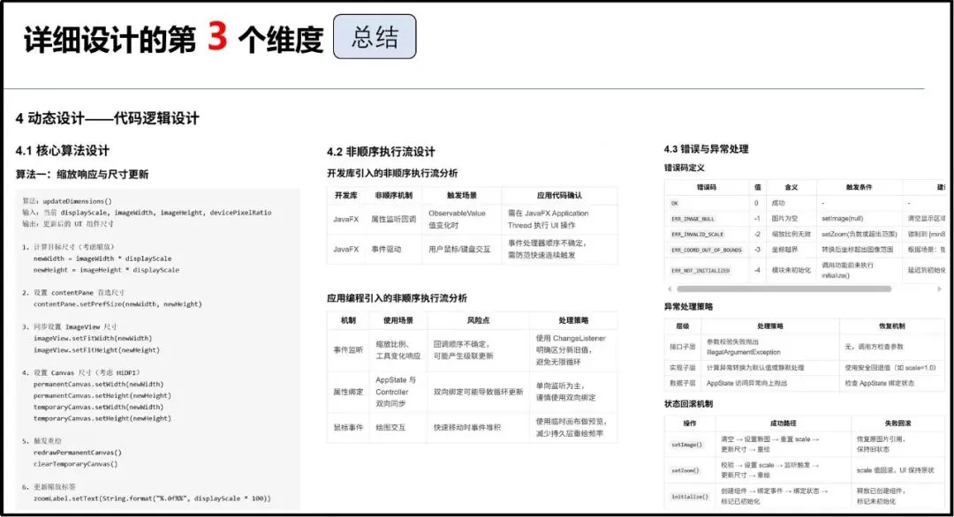Click the zoomLabel.setText code line

tap(152, 498)
